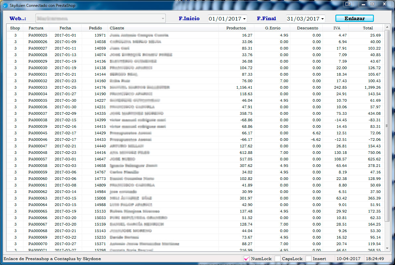Image resolution: width=395 pixels, height=265 pixels.
Task: Click total value 434.08
Action: (x=374, y=113)
